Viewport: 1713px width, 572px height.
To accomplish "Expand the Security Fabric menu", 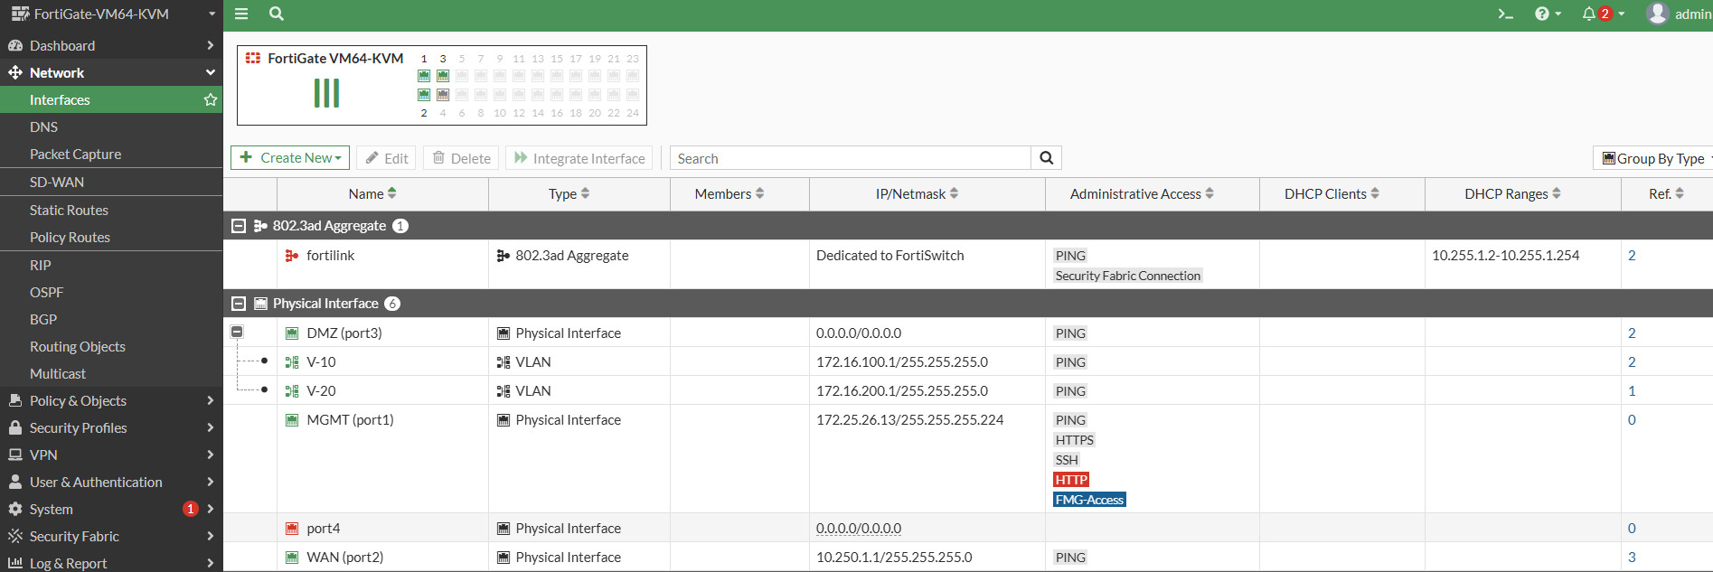I will [x=111, y=536].
